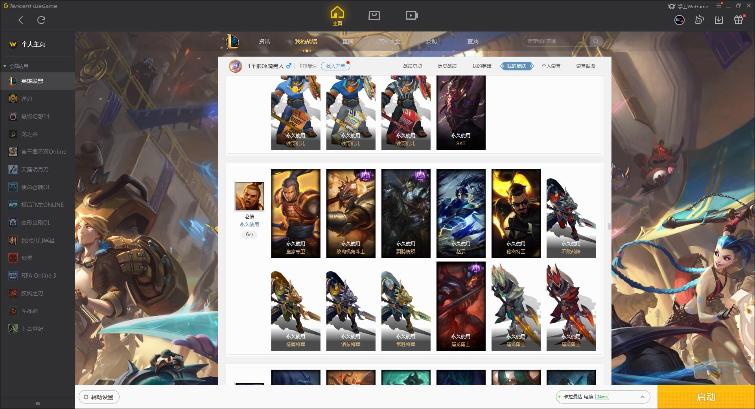Open the 秘密特工 skin card

pyautogui.click(x=516, y=213)
